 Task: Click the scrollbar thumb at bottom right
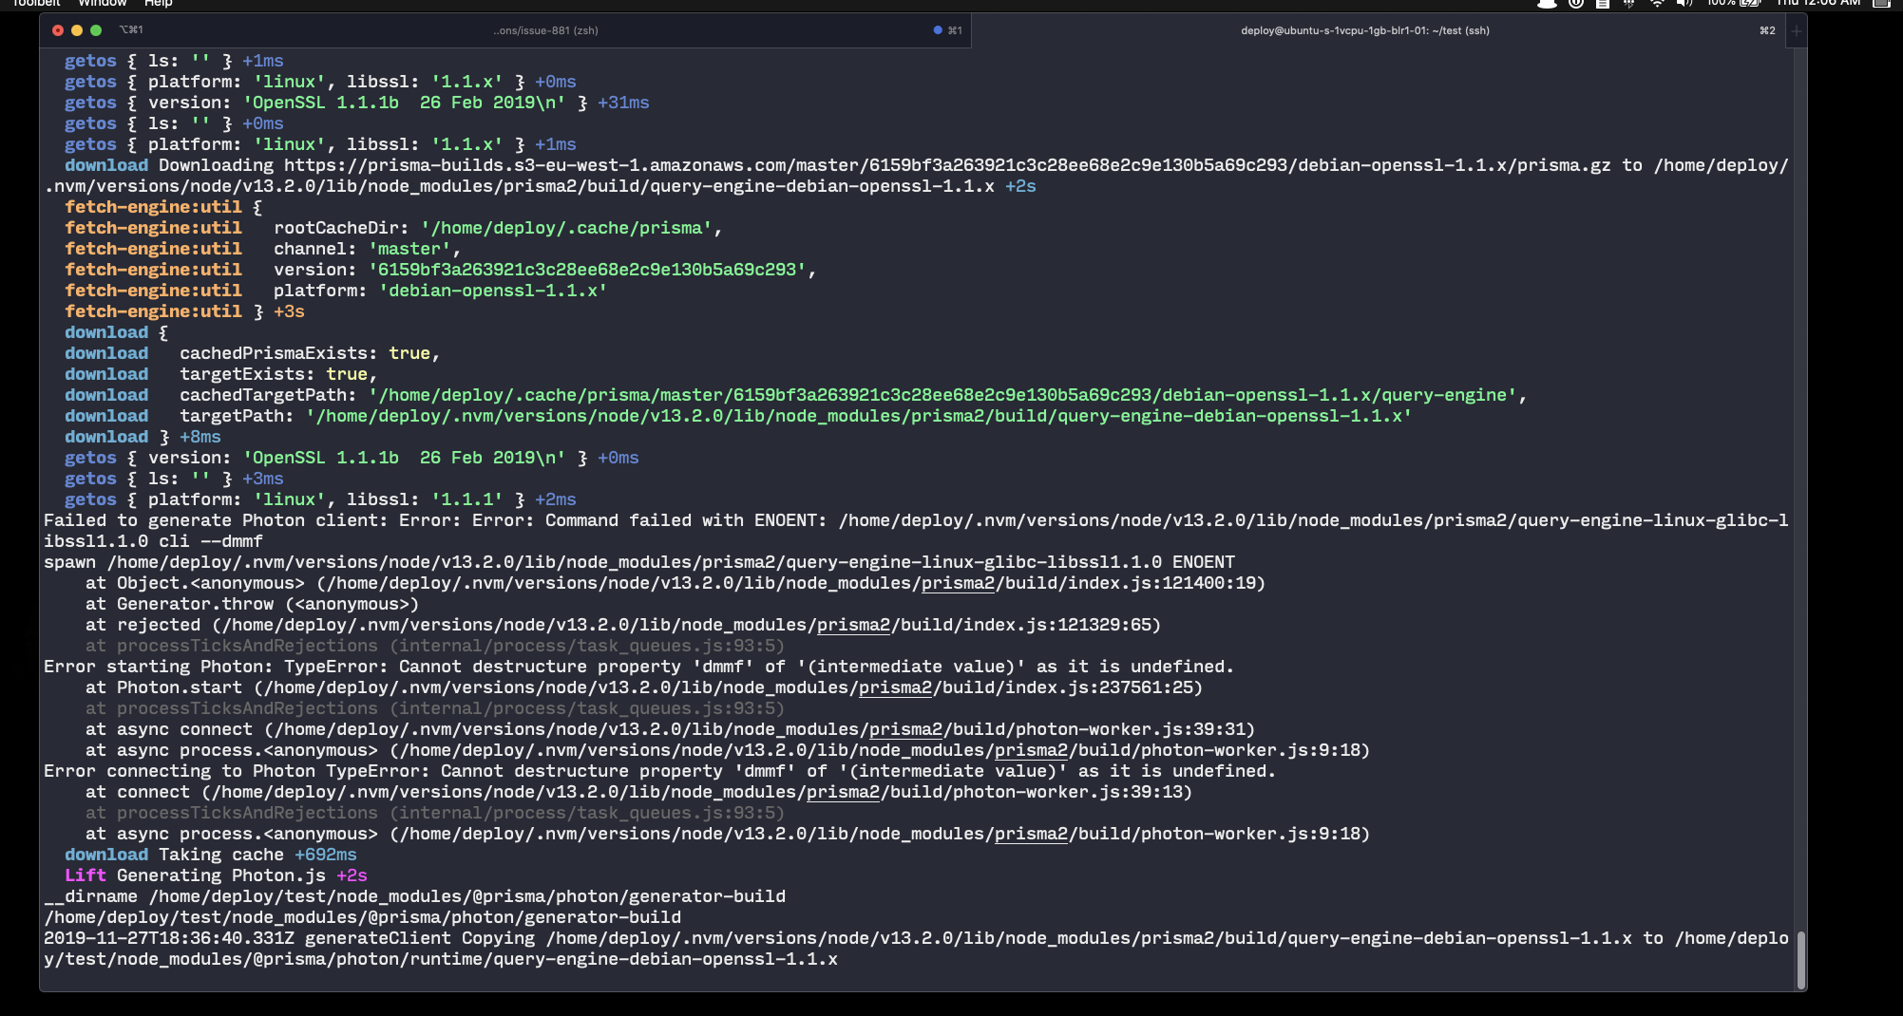pyautogui.click(x=1801, y=959)
